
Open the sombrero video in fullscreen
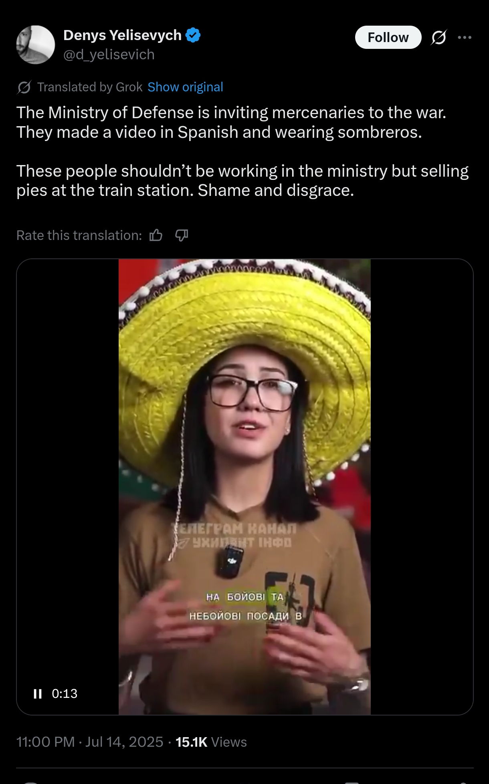tap(244, 486)
